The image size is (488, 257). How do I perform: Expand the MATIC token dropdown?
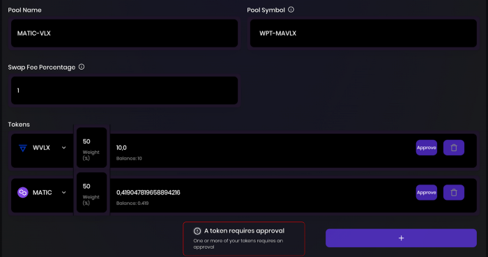64,192
